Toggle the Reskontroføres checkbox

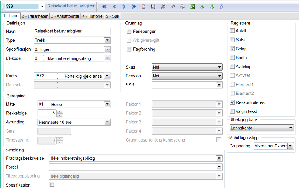233,102
